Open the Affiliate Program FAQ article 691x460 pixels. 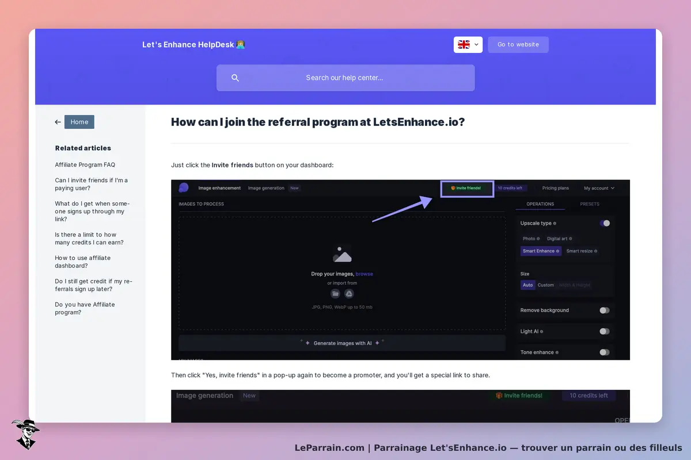(85, 165)
